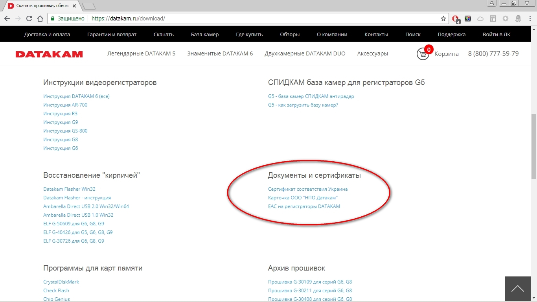Image resolution: width=537 pixels, height=302 pixels.
Task: Go to "Войти в ЛК" login link
Action: [x=497, y=34]
